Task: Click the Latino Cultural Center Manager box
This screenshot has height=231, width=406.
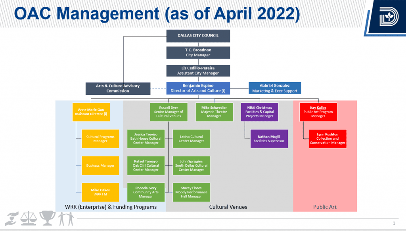Action: [x=192, y=139]
